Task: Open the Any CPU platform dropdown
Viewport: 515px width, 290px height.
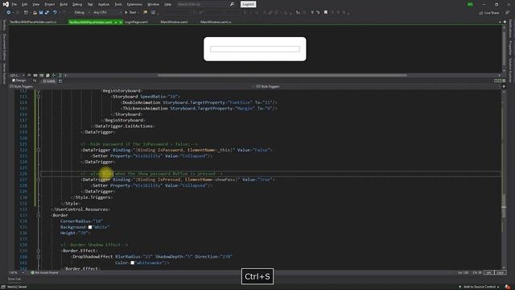Action: tap(107, 13)
